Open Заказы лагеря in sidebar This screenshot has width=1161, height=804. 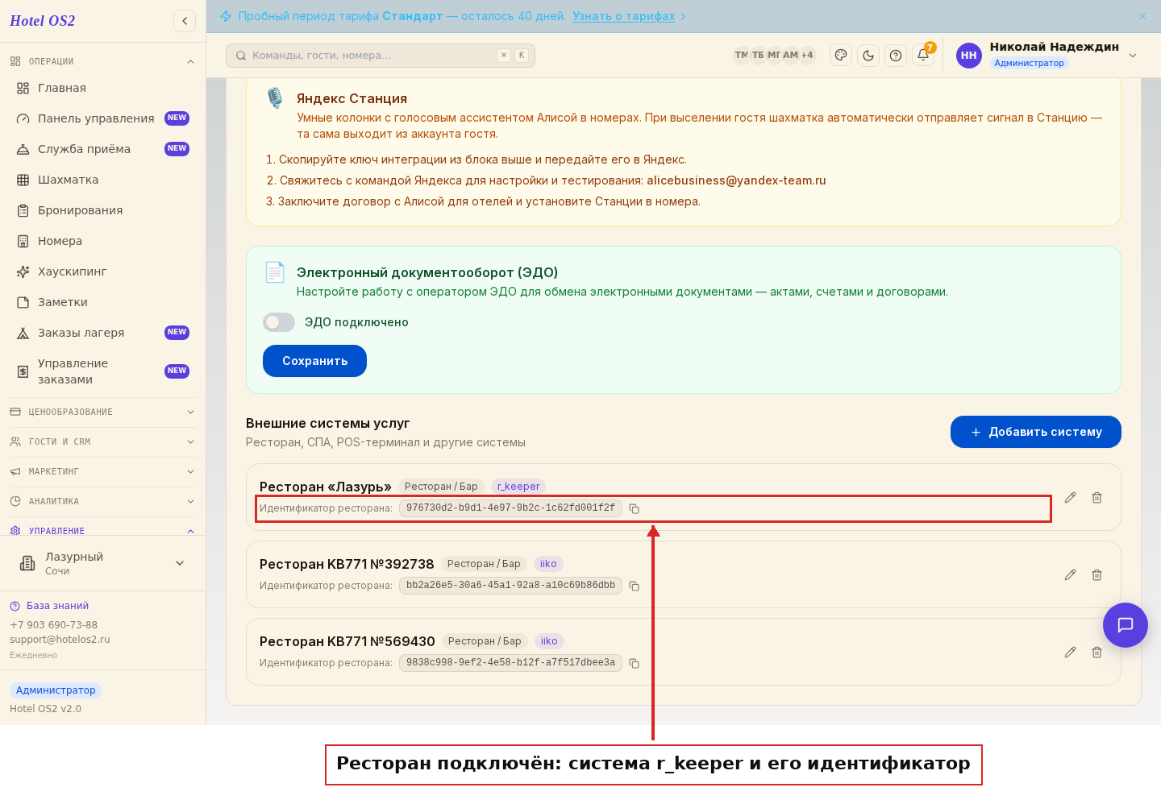[x=102, y=333]
